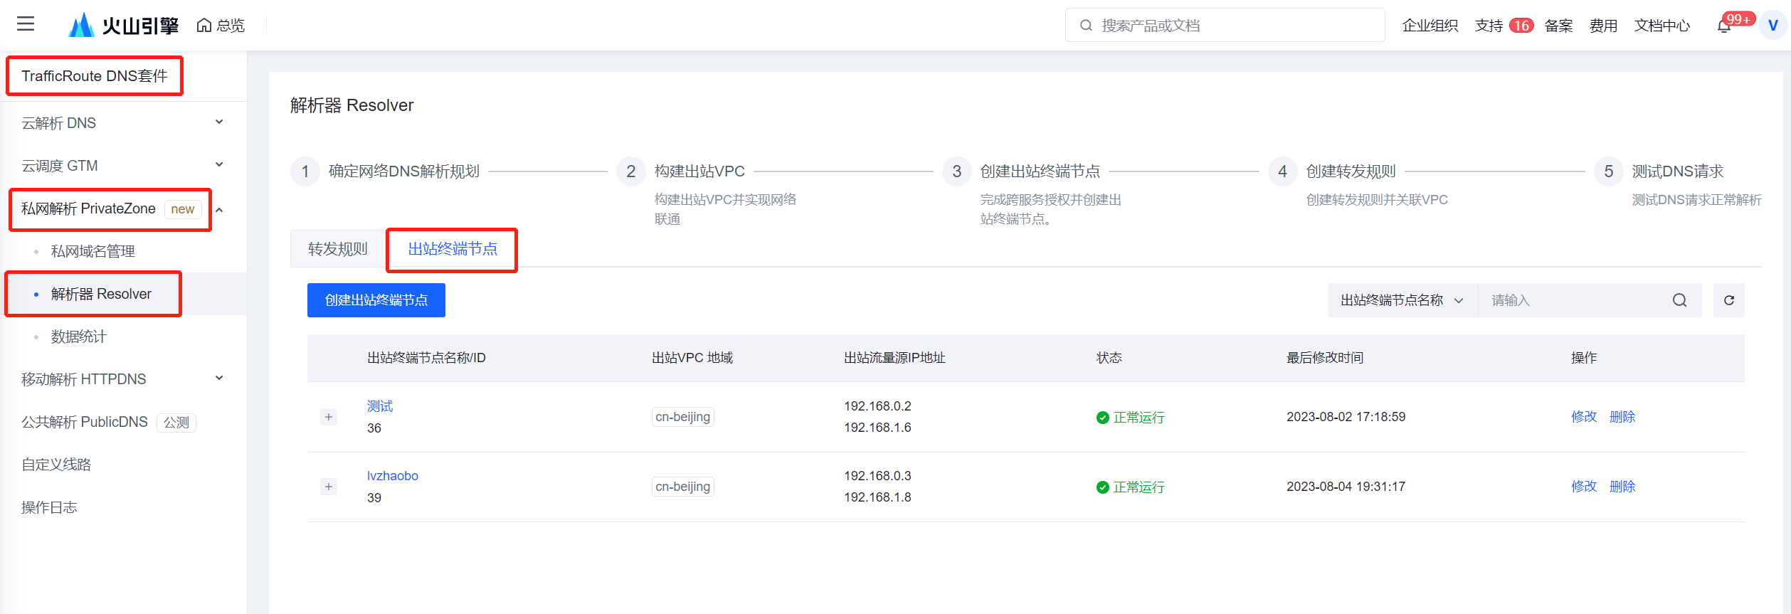Expand the 云解析 DNS sidebar section
This screenshot has width=1791, height=614.
click(x=219, y=122)
